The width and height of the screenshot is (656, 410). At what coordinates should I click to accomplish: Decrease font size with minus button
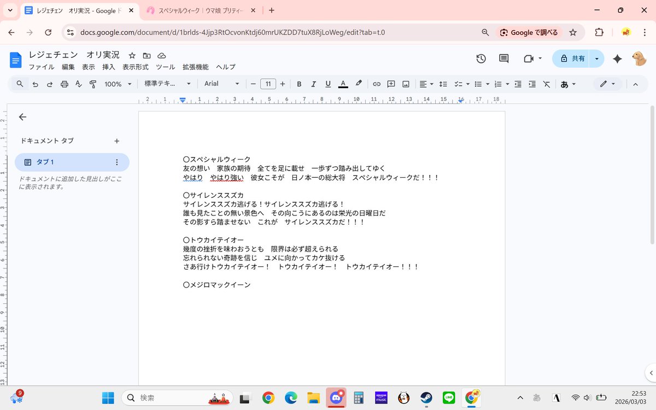(x=253, y=84)
